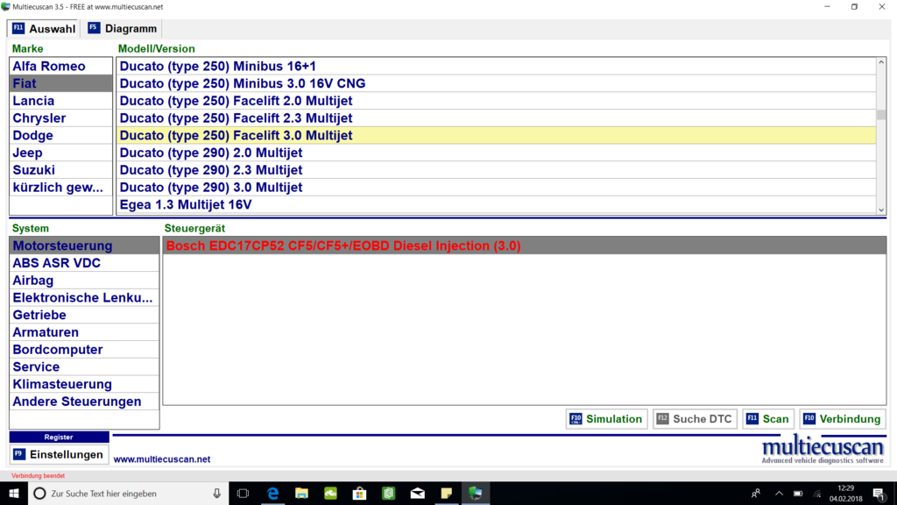
Task: Click the taskbar search box
Action: (129, 493)
